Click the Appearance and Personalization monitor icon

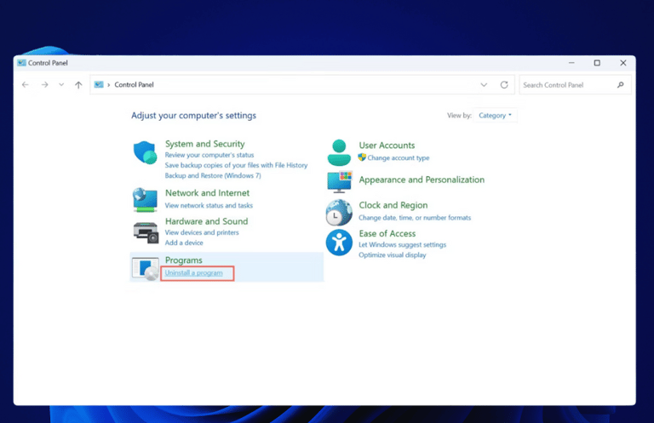coord(340,181)
